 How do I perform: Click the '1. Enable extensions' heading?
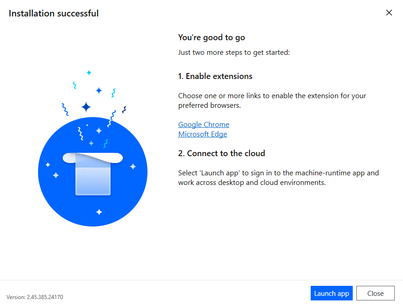point(215,76)
